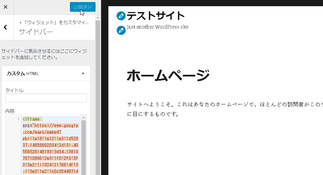Click the pencil icon beside テストサイト title
323x175 pixels.
pos(121,16)
